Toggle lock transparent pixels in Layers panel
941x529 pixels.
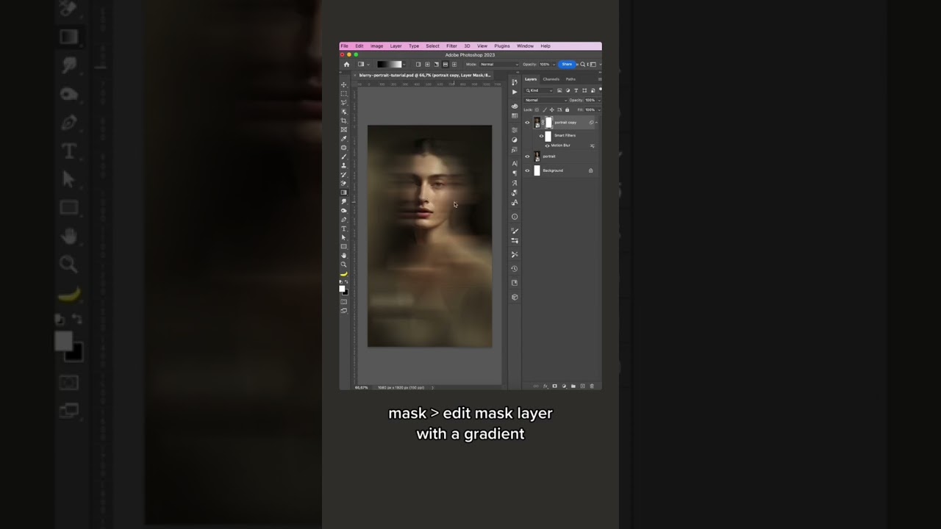[x=537, y=109]
